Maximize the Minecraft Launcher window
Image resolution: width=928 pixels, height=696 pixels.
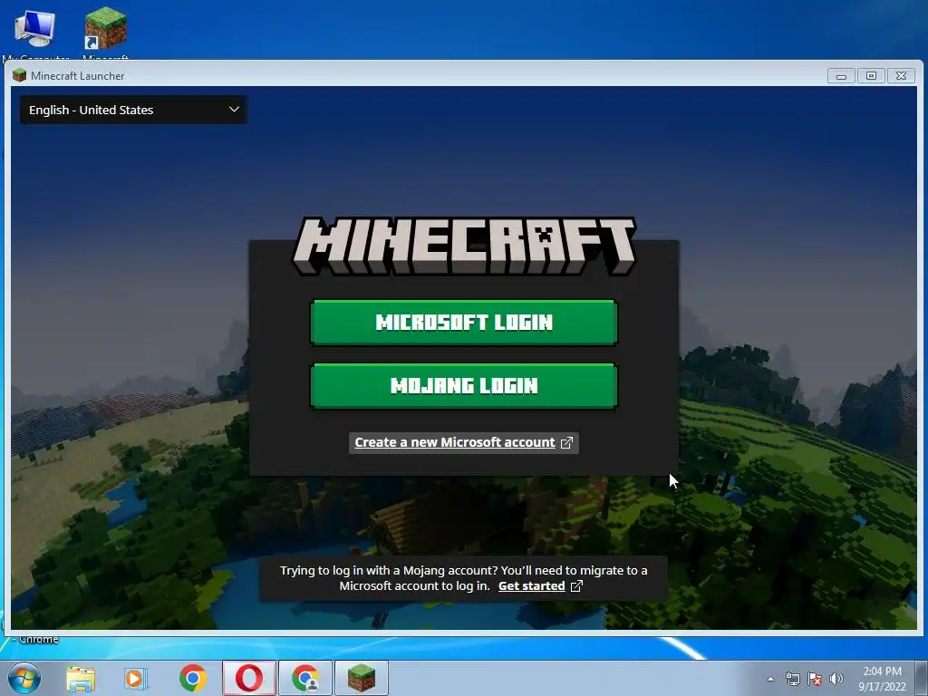tap(871, 76)
